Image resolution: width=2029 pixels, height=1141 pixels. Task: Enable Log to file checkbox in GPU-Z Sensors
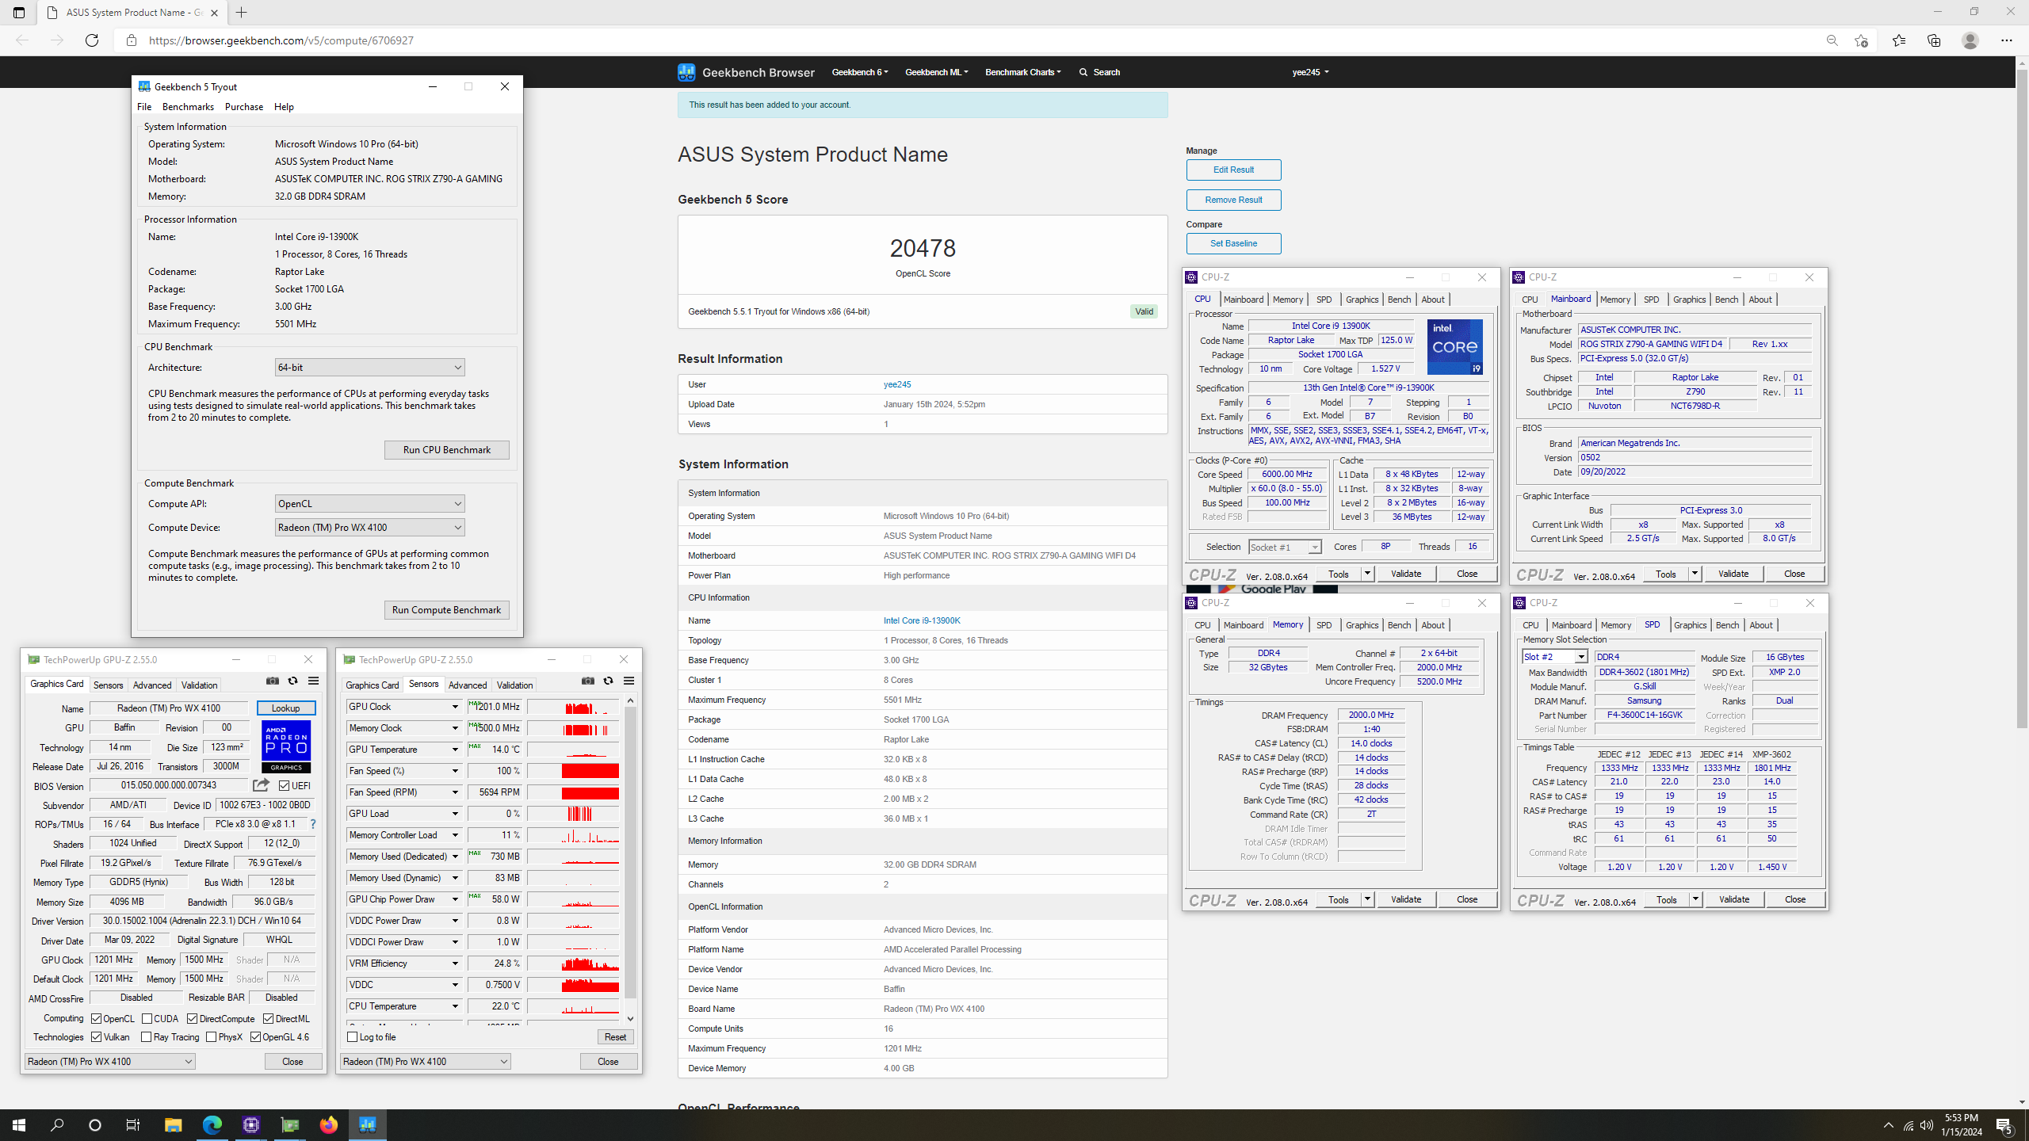(353, 1037)
